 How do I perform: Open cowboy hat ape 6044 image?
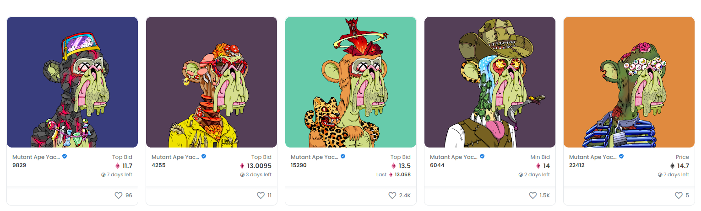click(x=490, y=82)
